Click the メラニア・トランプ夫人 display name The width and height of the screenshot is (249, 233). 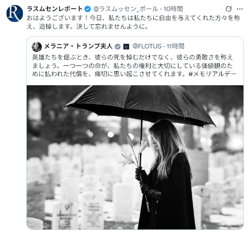78,46
